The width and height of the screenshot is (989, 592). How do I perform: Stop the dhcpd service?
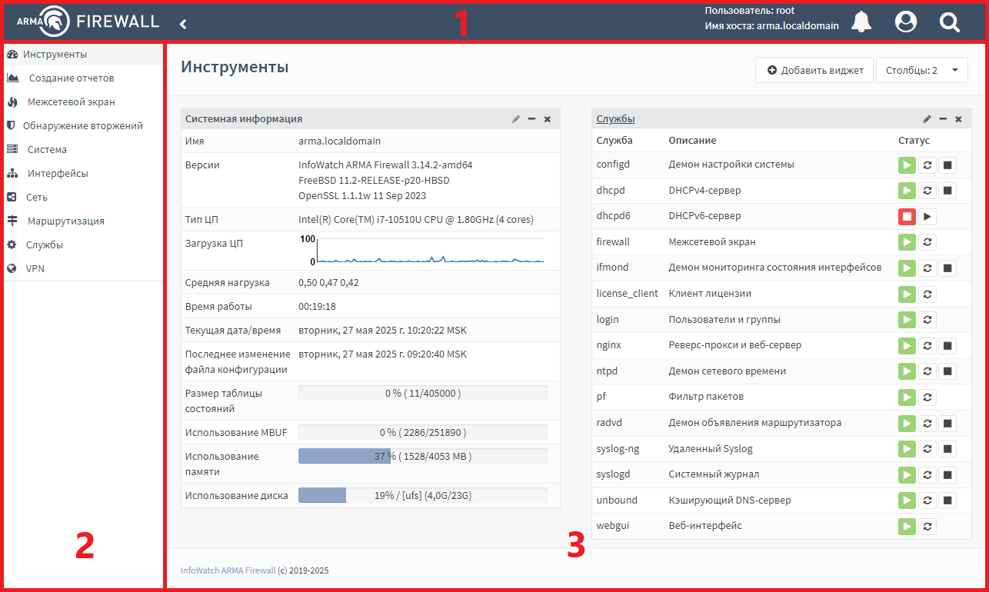click(948, 191)
